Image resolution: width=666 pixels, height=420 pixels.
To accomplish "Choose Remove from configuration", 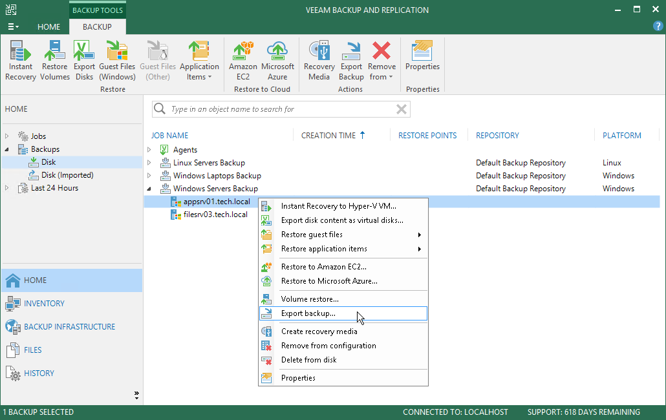I will point(343,346).
